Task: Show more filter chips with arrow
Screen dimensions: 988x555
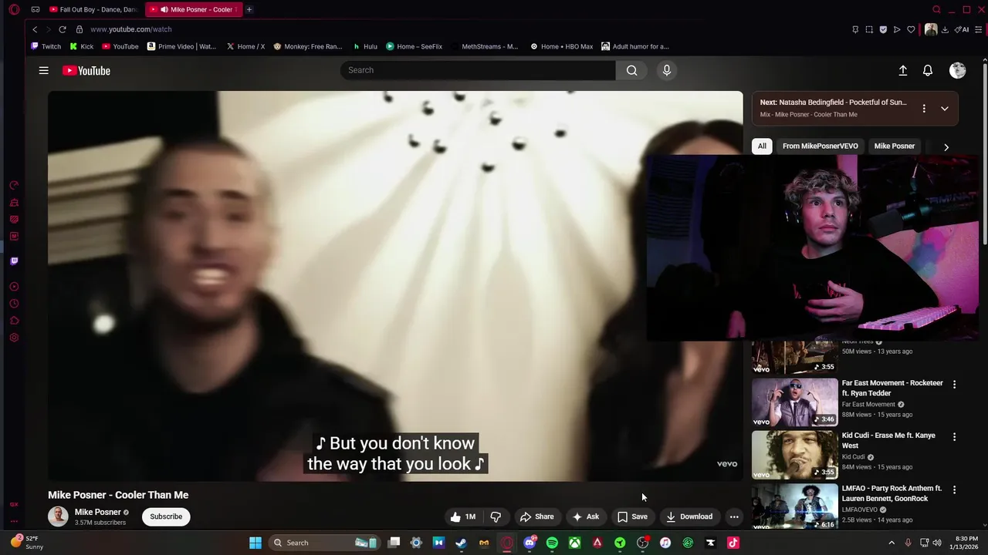Action: click(946, 147)
